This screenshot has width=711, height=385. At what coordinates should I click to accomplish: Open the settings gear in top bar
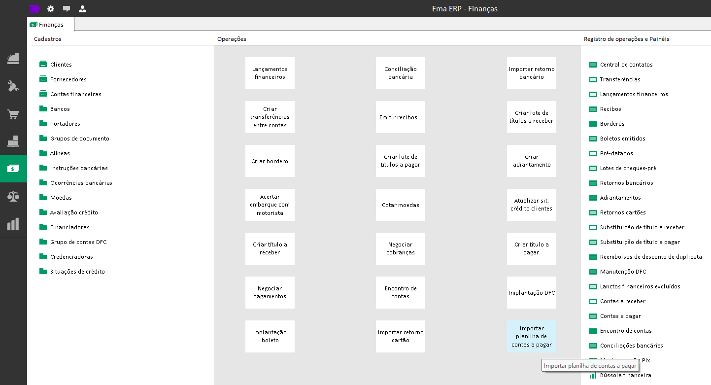51,9
